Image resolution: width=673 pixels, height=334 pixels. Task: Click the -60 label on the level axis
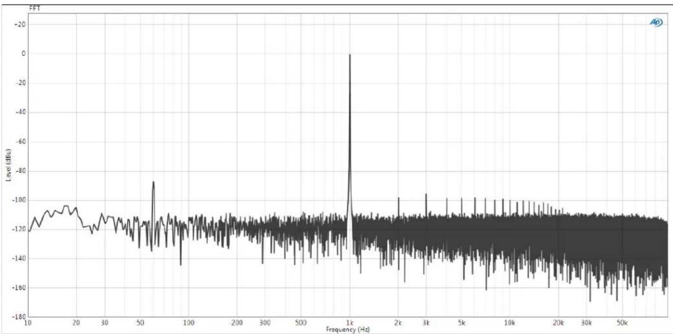(x=21, y=142)
